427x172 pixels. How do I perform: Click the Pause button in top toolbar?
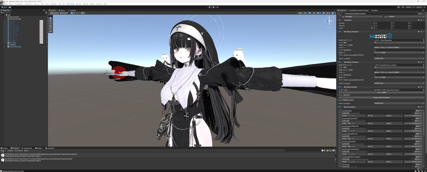(x=213, y=7)
